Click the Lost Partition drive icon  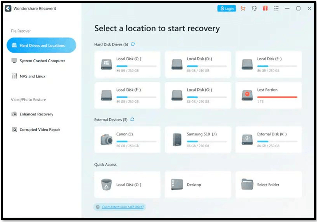point(247,95)
